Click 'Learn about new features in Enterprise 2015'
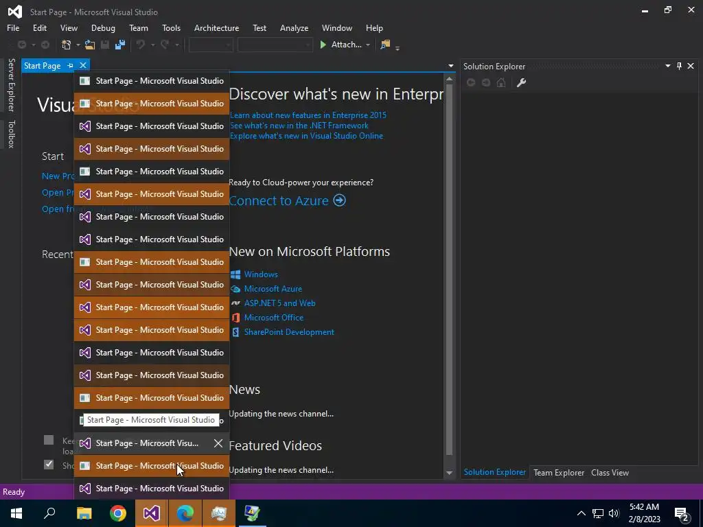Screen dimensions: 703x527 pyautogui.click(x=308, y=115)
